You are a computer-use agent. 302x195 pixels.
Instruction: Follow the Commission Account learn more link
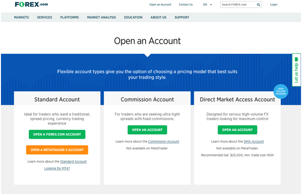tap(164, 142)
